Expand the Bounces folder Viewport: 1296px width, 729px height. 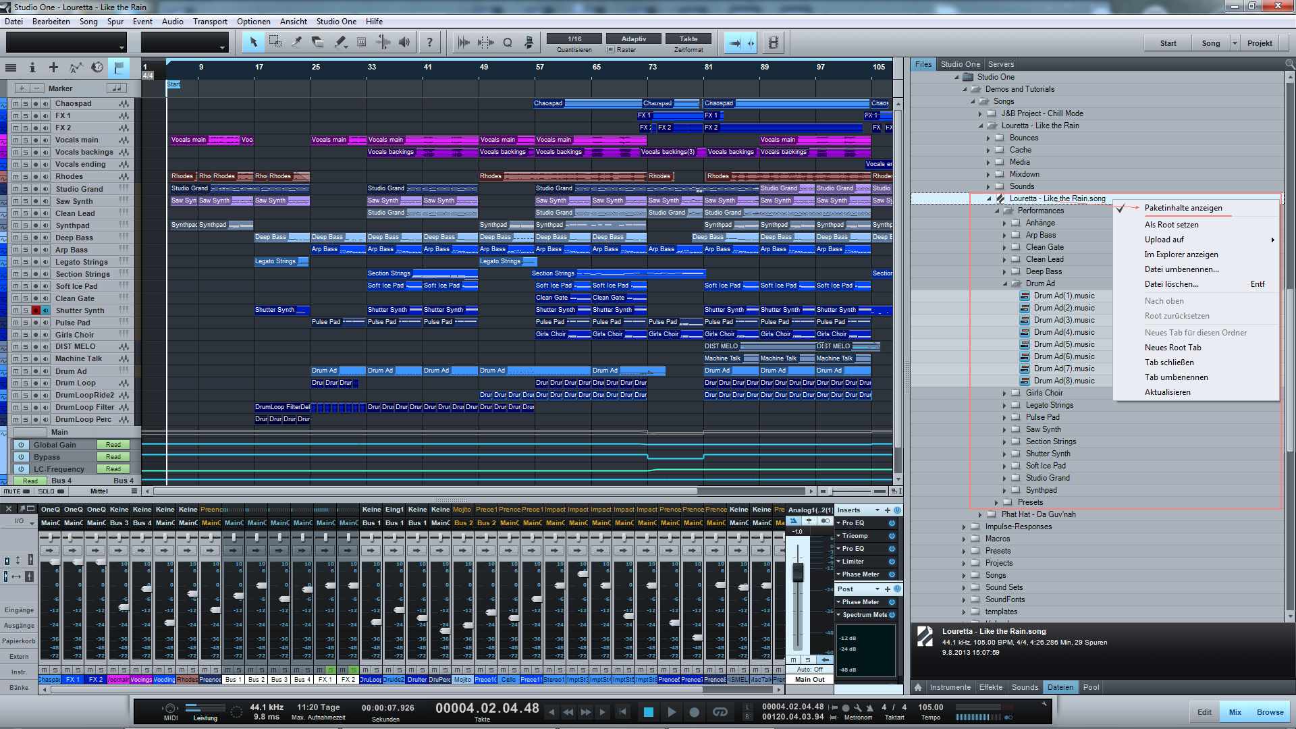tap(988, 138)
